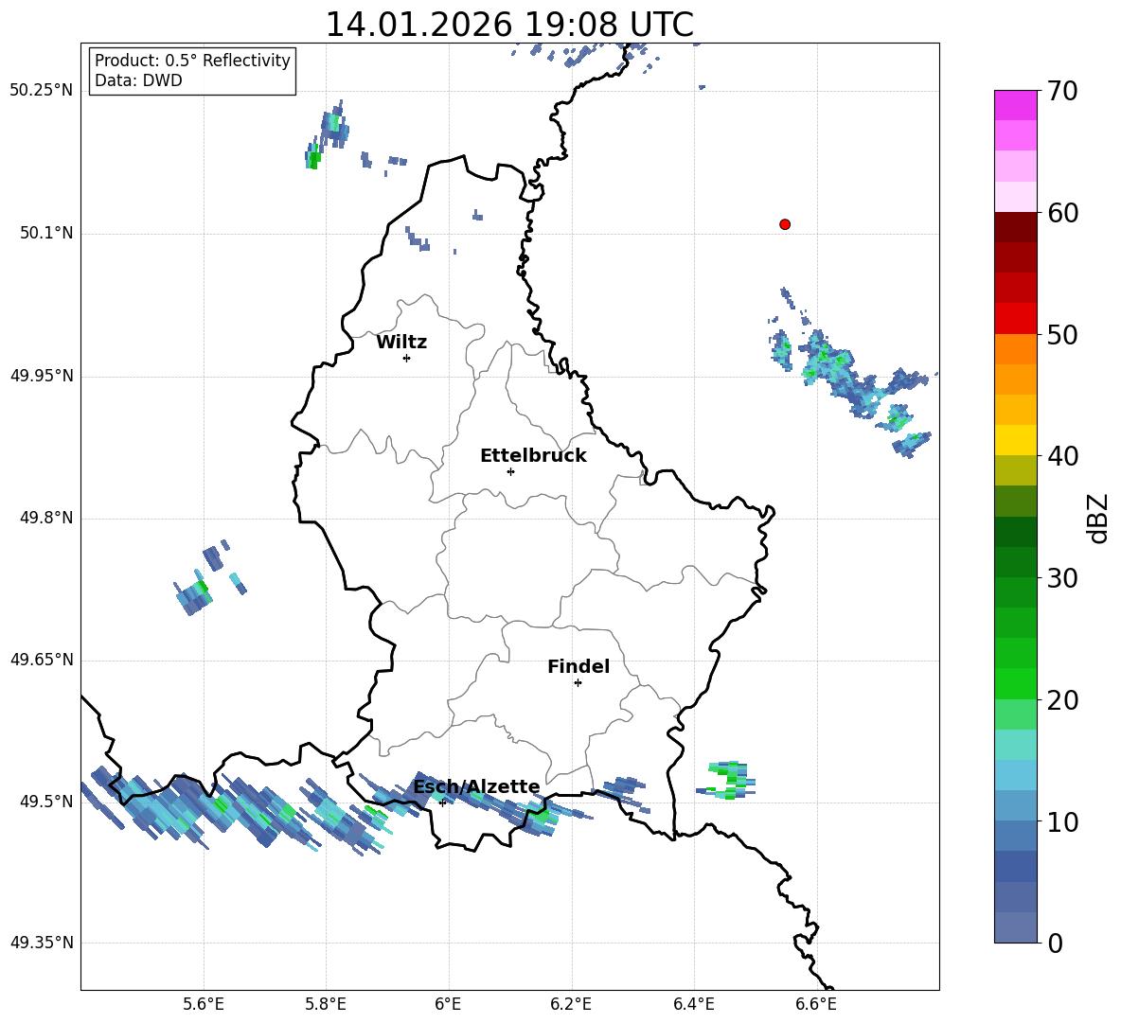Click the 50.1°N latitude label

point(45,234)
